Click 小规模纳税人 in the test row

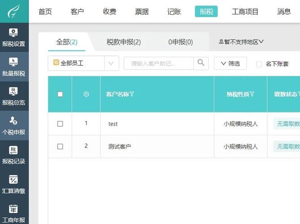pos(241,124)
